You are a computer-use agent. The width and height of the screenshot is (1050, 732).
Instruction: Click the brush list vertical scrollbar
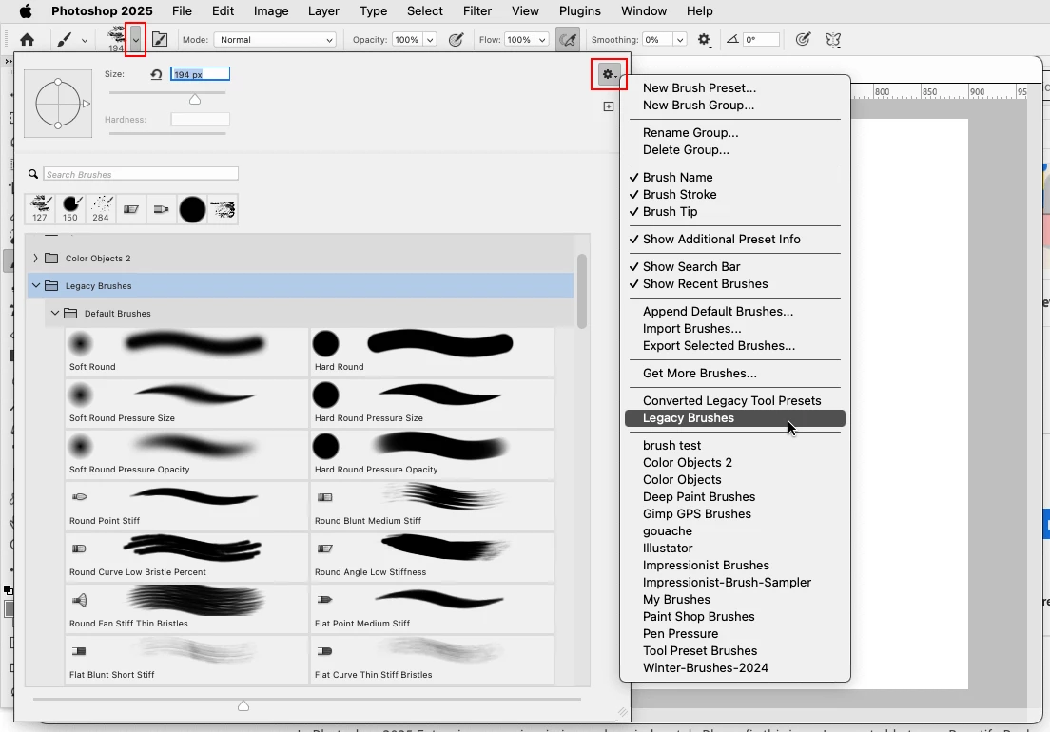pos(582,291)
